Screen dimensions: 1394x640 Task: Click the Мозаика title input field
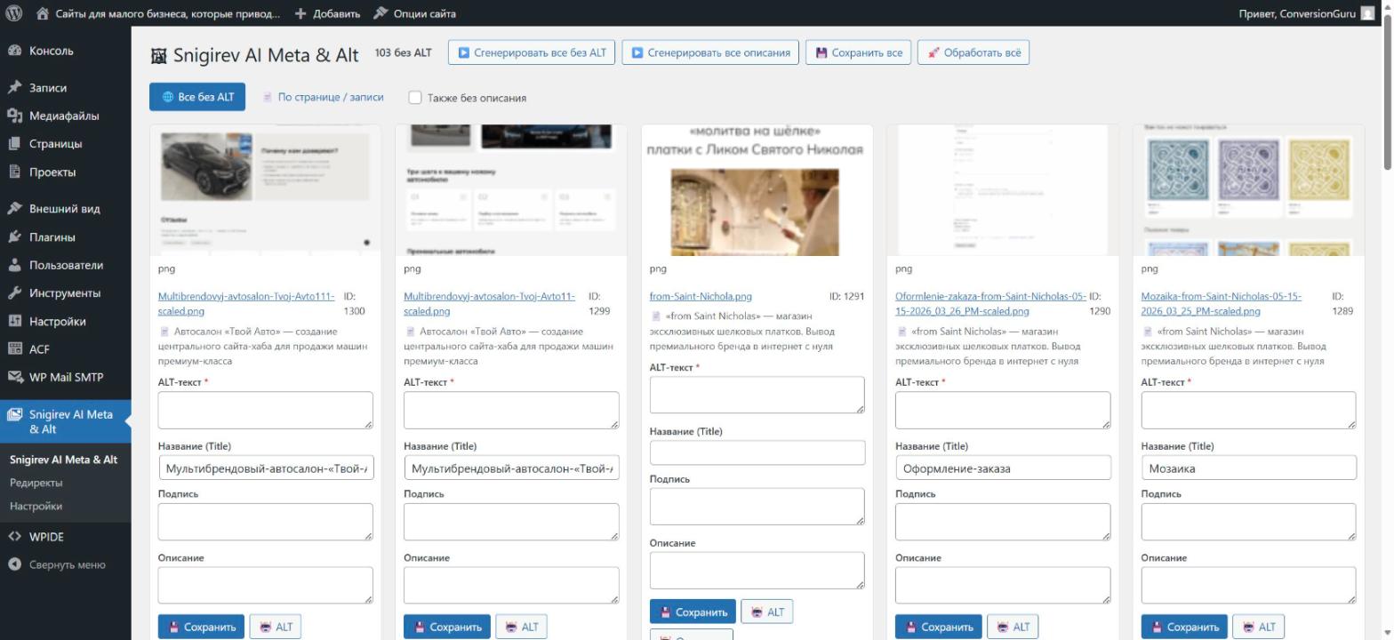(x=1248, y=468)
